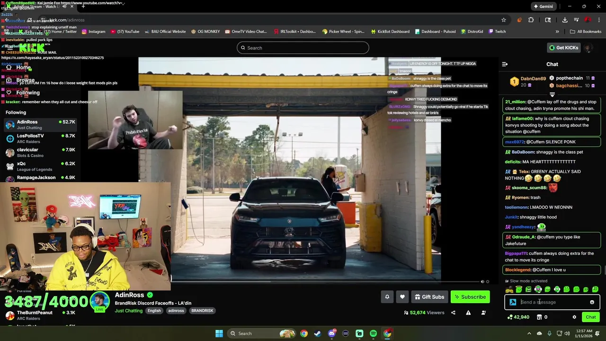Click DabnDan69 in the chat leaderboard
Screen dimensions: 606x341
533,79
